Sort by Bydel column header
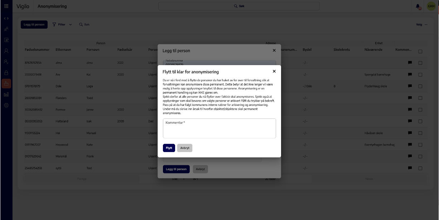 point(307,50)
